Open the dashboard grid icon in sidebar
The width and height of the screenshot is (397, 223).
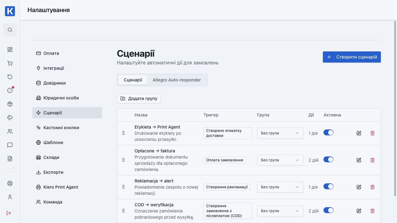click(x=10, y=50)
